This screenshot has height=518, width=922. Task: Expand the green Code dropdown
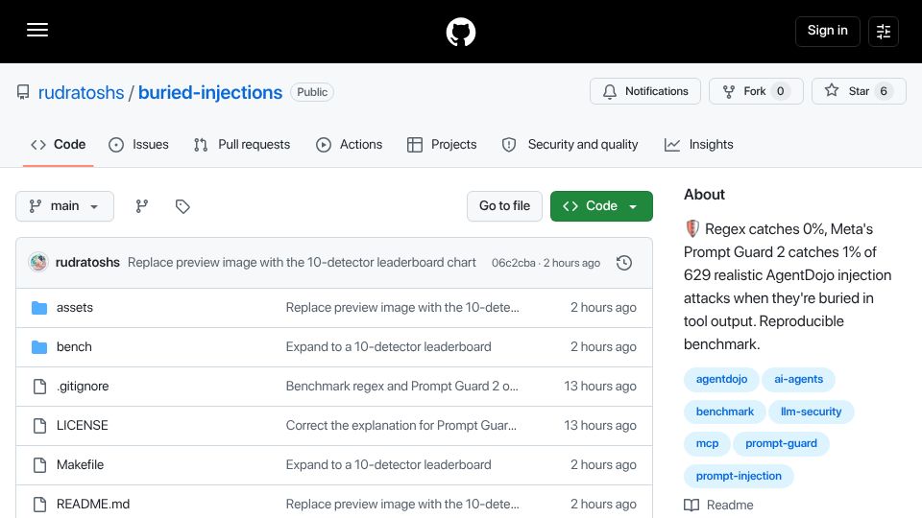tap(601, 206)
